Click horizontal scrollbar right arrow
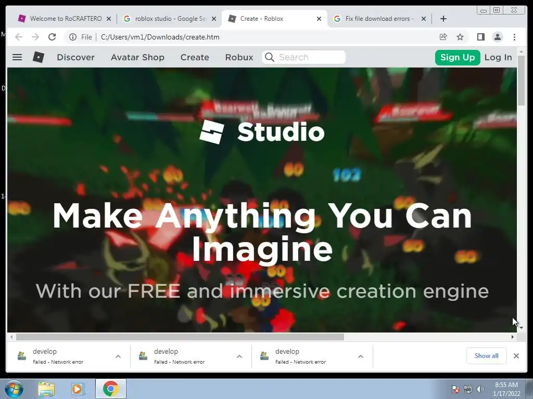 [x=513, y=337]
